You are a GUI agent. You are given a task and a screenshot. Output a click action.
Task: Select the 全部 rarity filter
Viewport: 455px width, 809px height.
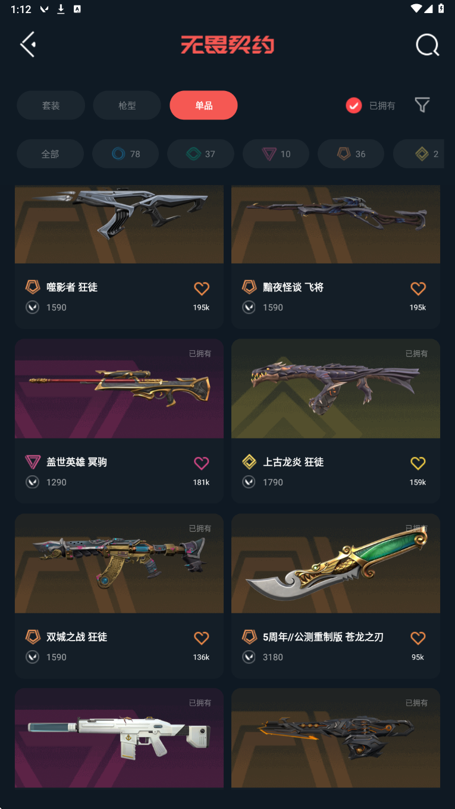50,154
